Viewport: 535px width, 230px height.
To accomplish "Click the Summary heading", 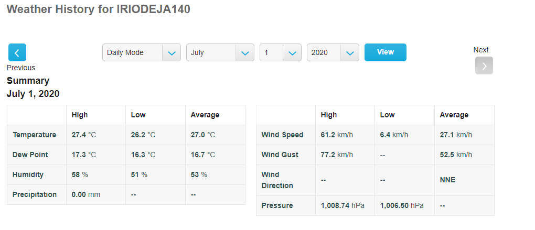I will point(28,81).
